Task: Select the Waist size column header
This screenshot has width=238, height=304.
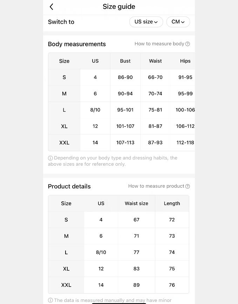Action: point(136,203)
